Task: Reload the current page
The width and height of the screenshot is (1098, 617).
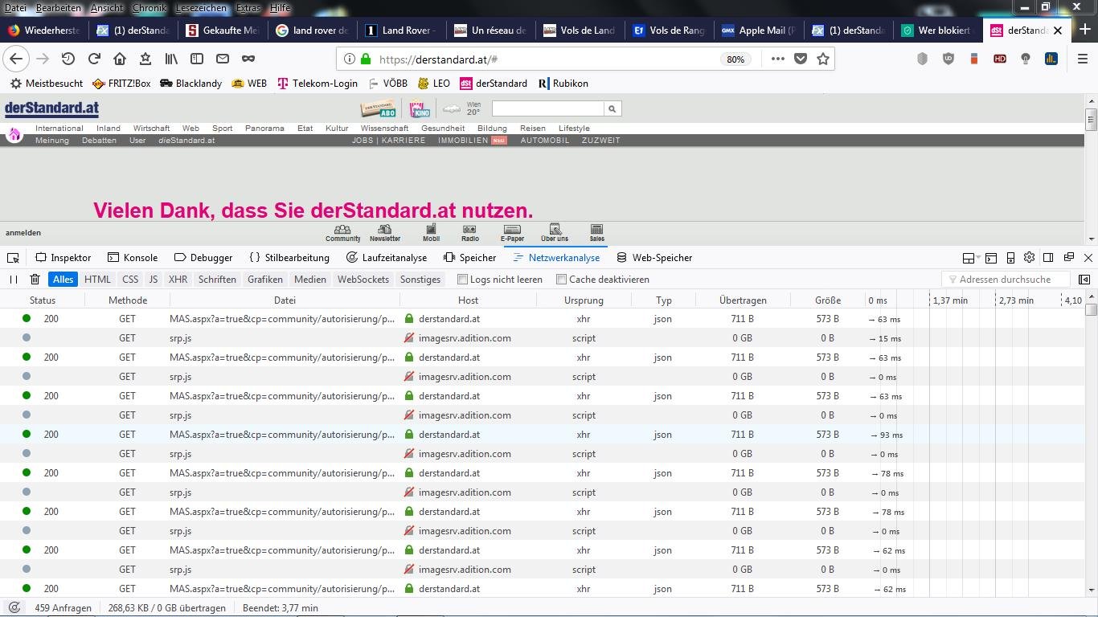Action: tap(94, 59)
